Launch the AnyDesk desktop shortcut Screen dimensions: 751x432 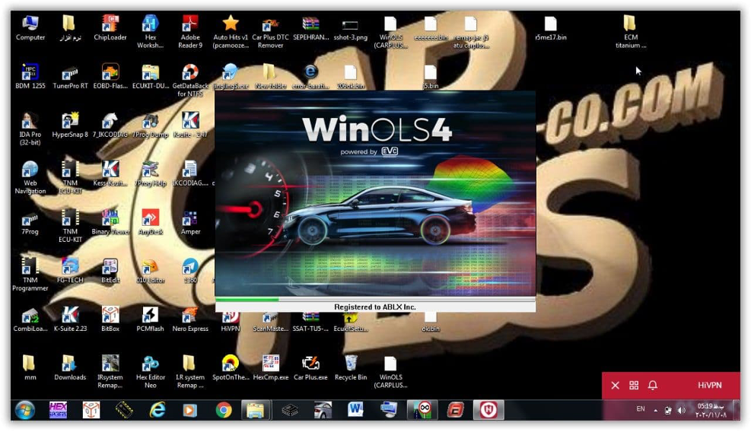pos(151,222)
